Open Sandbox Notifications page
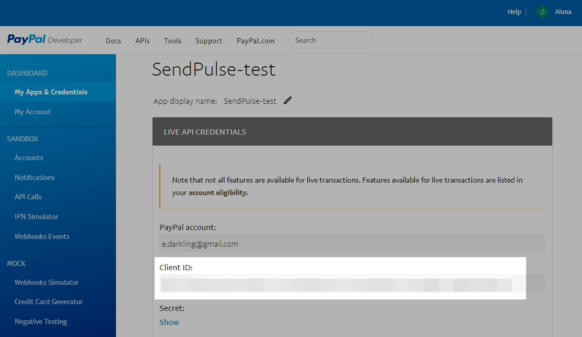 click(34, 177)
